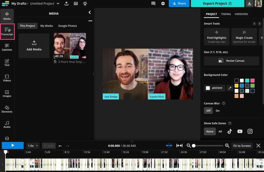Open the Transcript tool in the sidebar
This screenshot has height=172, width=264.
tap(7, 31)
